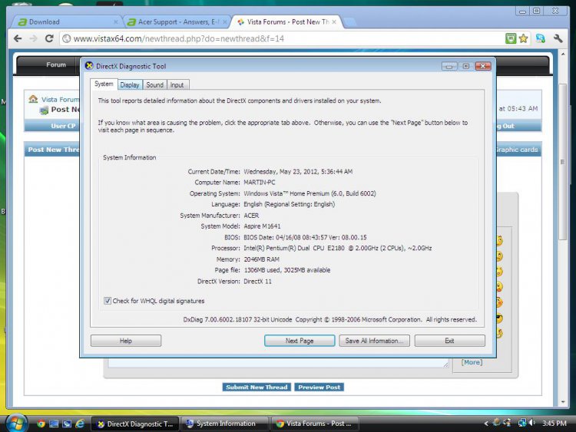
Task: Click the DirectX Version DirectX 11 text
Action: pyautogui.click(x=257, y=282)
